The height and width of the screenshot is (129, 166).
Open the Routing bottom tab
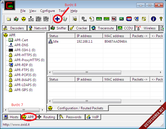(46, 117)
